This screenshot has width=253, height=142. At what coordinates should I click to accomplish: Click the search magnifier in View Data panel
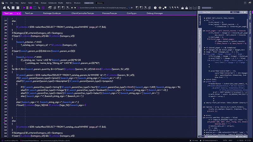point(242,12)
